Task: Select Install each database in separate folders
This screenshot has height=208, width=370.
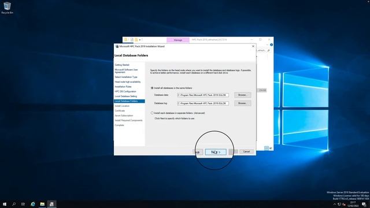Action: click(x=178, y=113)
